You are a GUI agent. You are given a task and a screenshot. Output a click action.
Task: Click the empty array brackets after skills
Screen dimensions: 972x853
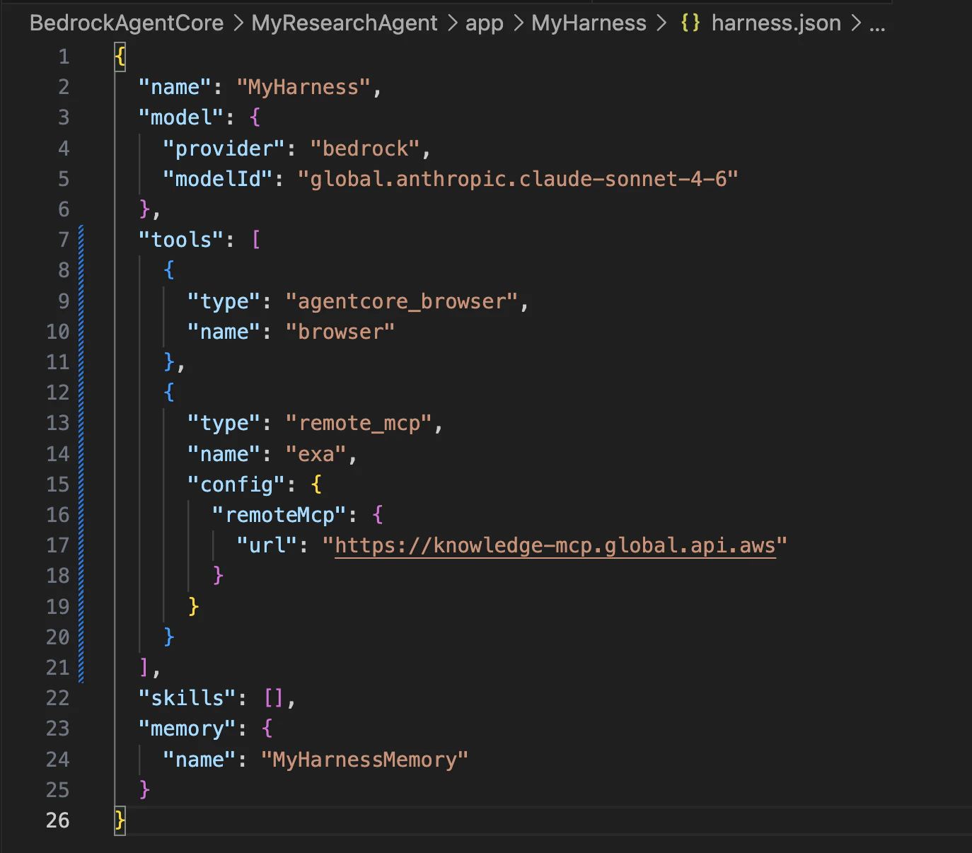pos(273,698)
